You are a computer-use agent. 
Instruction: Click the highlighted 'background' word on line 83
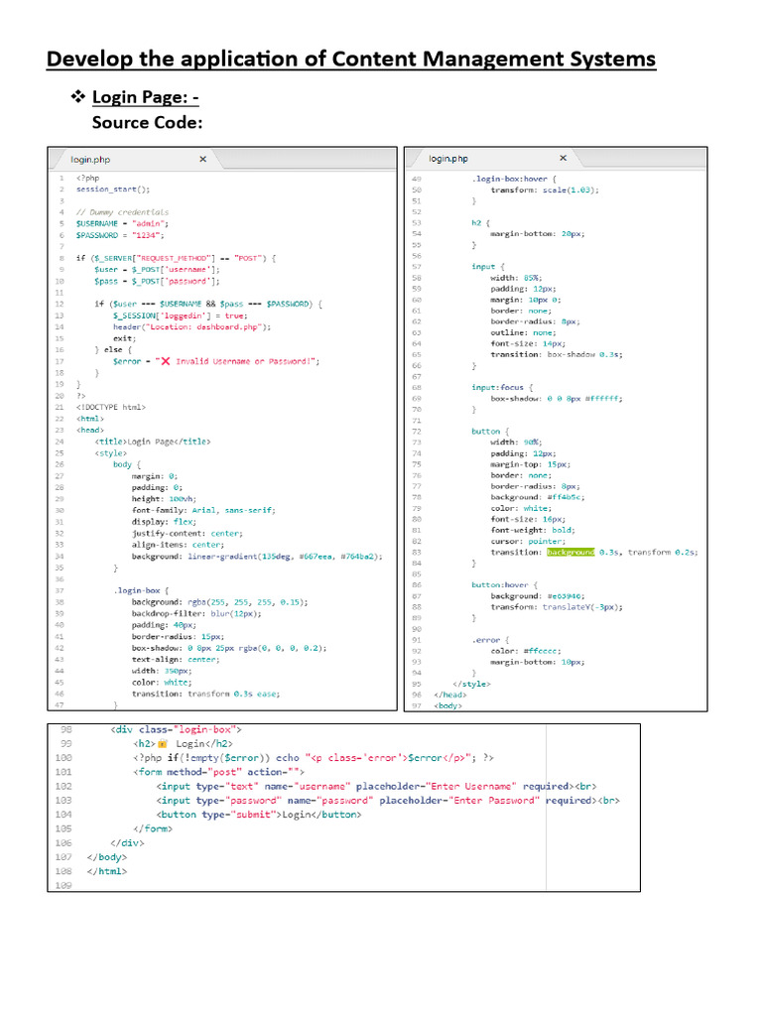(571, 552)
